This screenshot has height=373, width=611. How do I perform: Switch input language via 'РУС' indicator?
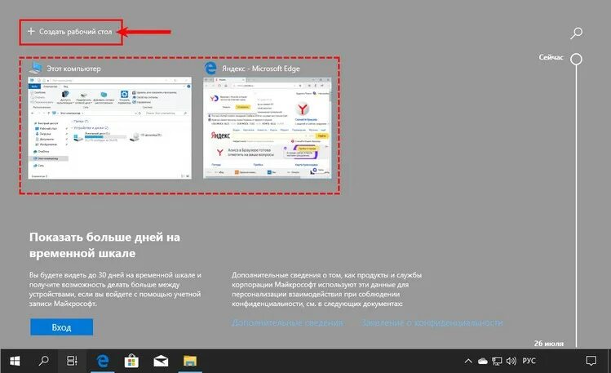(x=529, y=361)
